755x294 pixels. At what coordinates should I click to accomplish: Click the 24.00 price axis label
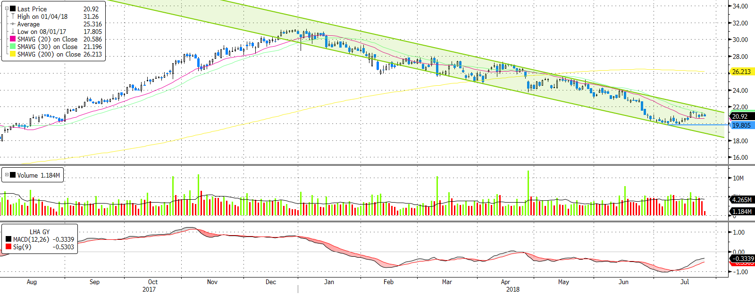740,90
